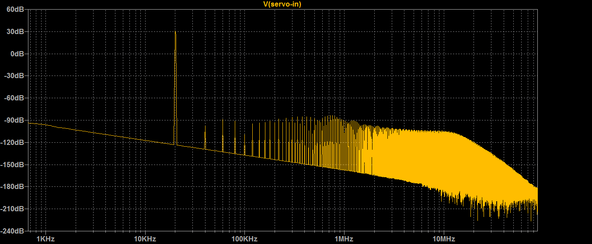Click the V(servo-in) trace label
Screen dimensions: 592x244
282,4
